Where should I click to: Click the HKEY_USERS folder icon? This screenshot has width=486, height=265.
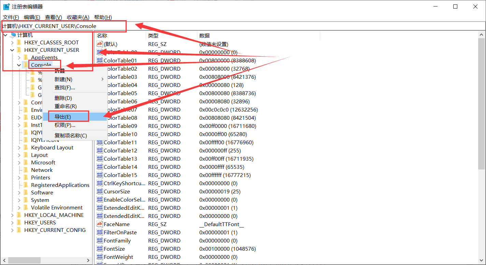(19, 222)
